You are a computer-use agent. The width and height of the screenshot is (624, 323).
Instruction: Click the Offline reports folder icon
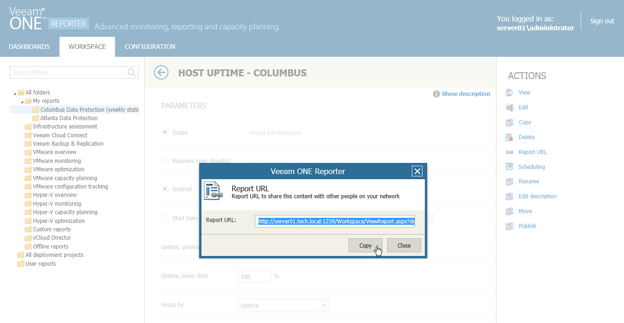28,247
